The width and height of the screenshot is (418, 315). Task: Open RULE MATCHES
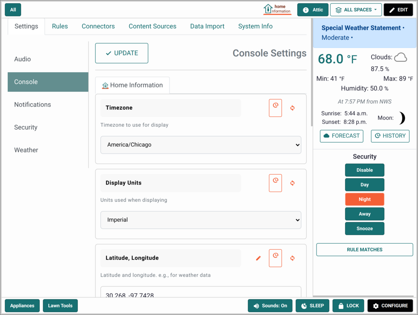point(365,249)
